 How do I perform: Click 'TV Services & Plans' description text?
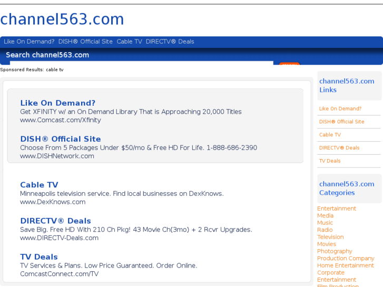coord(109,265)
